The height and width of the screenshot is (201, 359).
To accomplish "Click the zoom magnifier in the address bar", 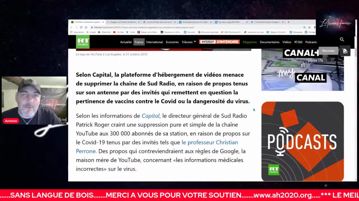I will pos(304,27).
